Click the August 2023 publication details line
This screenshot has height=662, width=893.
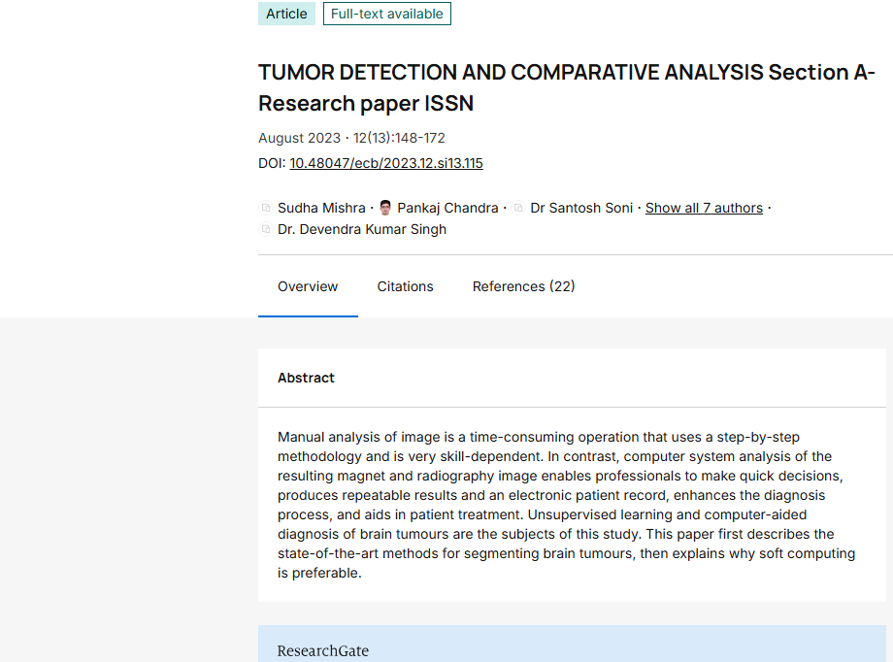point(351,138)
